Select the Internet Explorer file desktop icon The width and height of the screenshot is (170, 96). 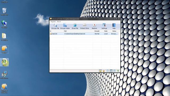pyautogui.click(x=4, y=62)
